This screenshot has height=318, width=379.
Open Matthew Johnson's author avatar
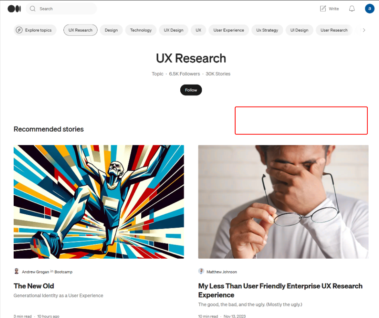point(201,271)
